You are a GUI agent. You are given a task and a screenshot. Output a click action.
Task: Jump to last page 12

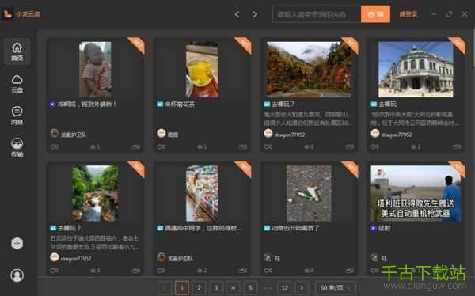click(x=284, y=287)
